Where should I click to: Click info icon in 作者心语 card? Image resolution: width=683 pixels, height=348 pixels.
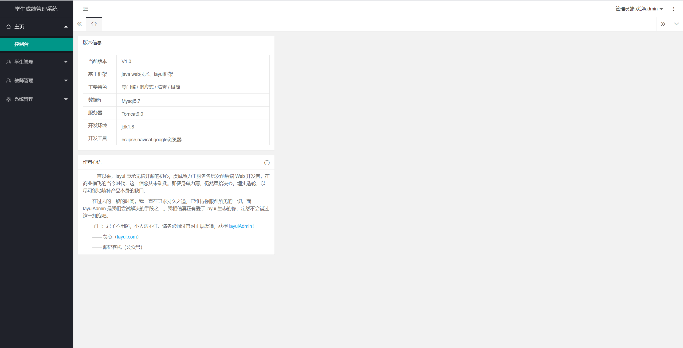click(x=267, y=163)
